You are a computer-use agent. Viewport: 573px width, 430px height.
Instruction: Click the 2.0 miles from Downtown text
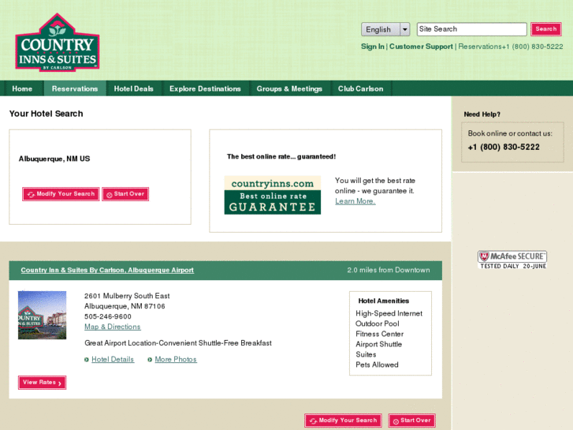(389, 270)
